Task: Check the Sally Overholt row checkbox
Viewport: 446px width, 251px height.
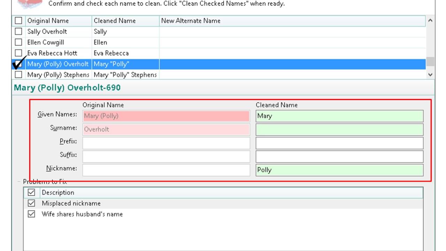Action: pyautogui.click(x=18, y=31)
